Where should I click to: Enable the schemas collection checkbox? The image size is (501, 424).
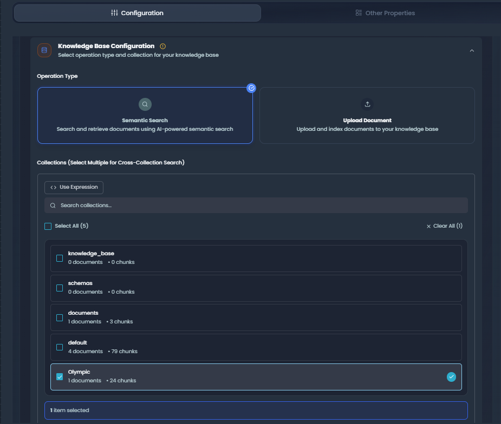pos(60,288)
